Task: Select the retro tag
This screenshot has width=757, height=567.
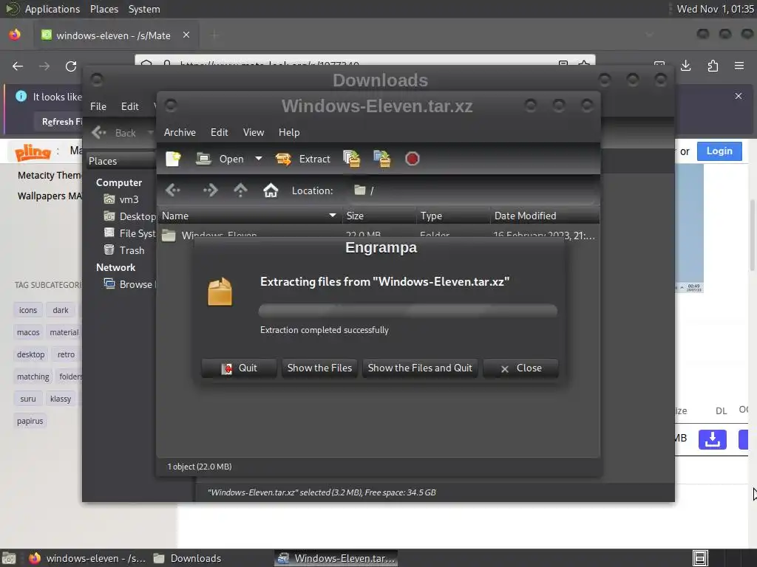Action: (66, 354)
